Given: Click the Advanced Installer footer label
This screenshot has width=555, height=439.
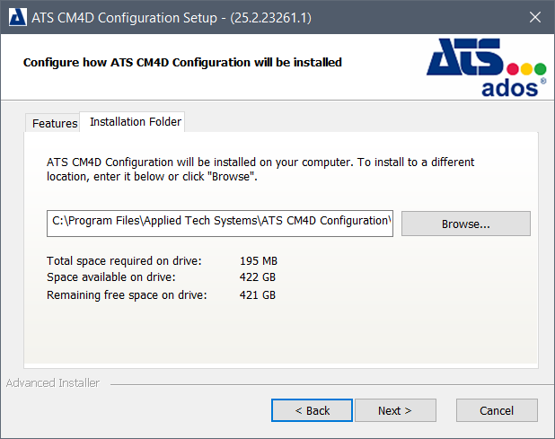Looking at the screenshot, I should 52,383.
